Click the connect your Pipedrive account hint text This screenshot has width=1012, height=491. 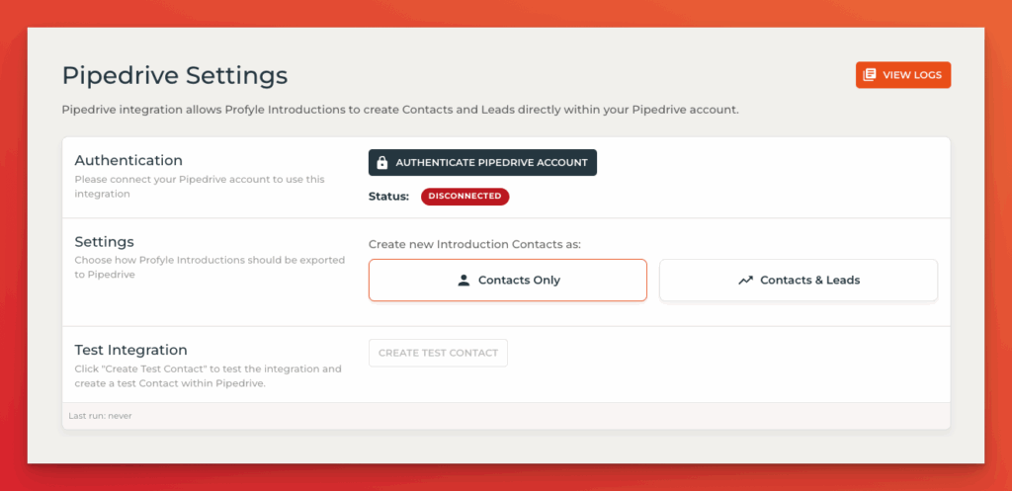coord(200,187)
